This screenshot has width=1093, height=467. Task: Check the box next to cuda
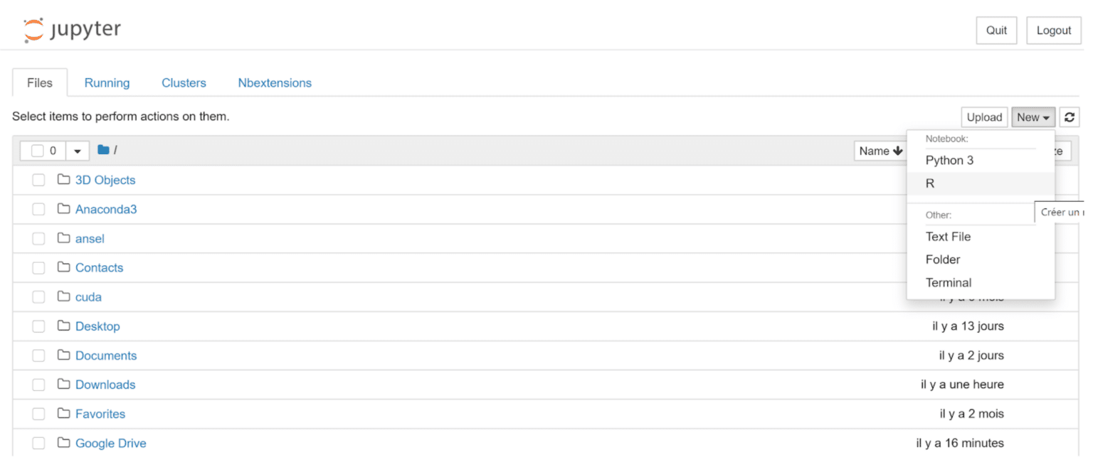[38, 297]
